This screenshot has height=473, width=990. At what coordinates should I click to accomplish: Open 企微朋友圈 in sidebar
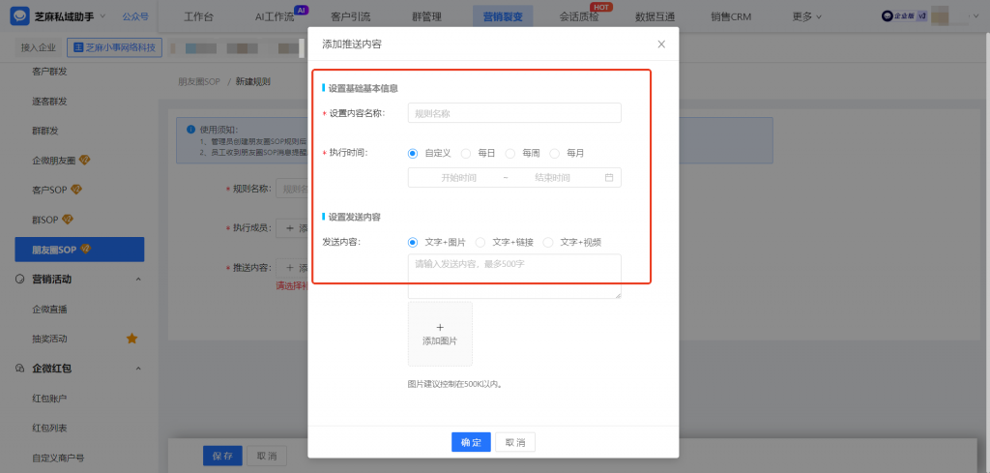point(54,161)
